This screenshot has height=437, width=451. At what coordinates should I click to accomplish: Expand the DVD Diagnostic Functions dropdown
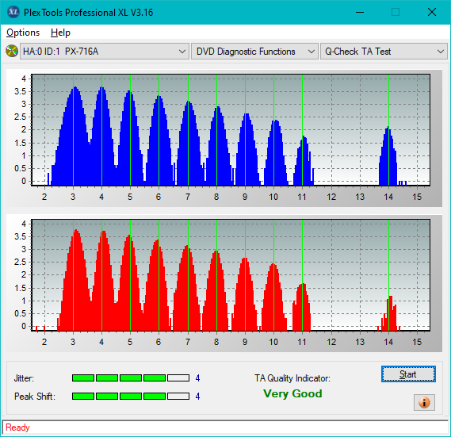click(254, 52)
